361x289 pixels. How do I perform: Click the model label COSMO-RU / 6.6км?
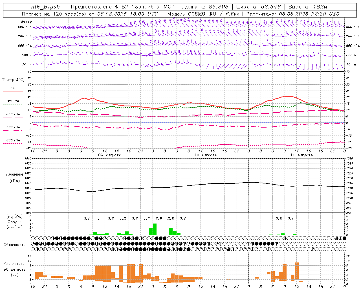213,14
